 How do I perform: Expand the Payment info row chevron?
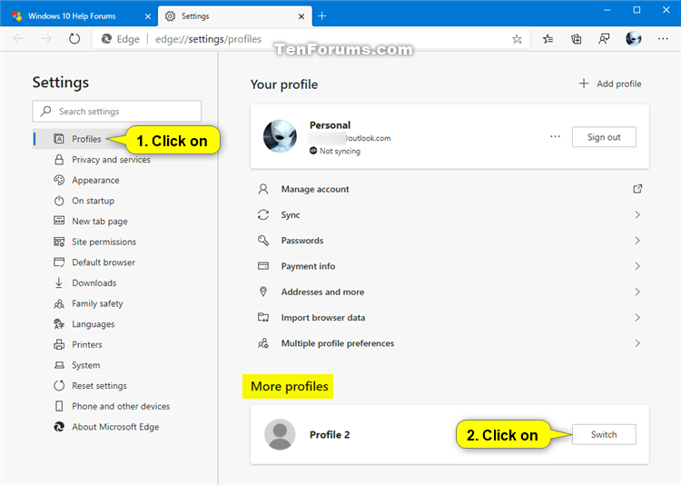click(637, 266)
